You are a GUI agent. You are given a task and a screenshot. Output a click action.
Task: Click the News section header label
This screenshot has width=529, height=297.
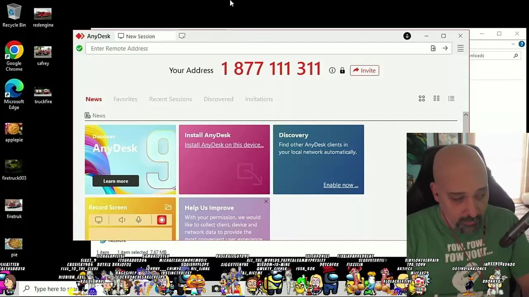[99, 115]
